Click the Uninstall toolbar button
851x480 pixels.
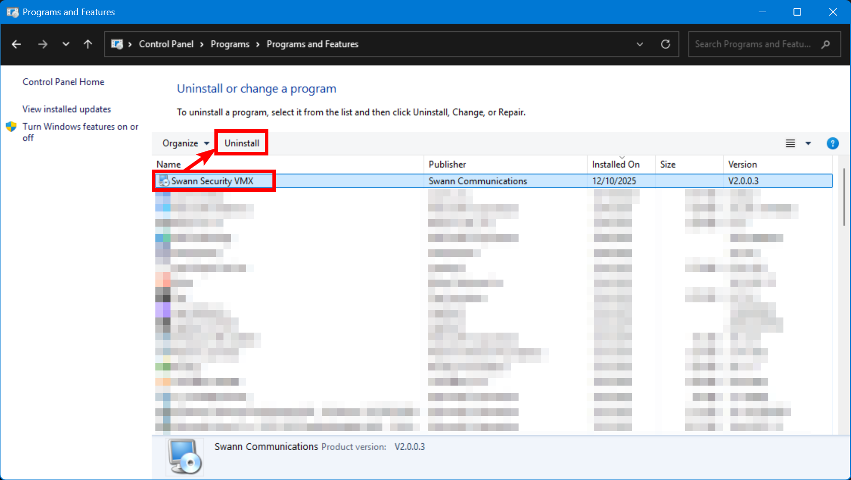click(242, 143)
